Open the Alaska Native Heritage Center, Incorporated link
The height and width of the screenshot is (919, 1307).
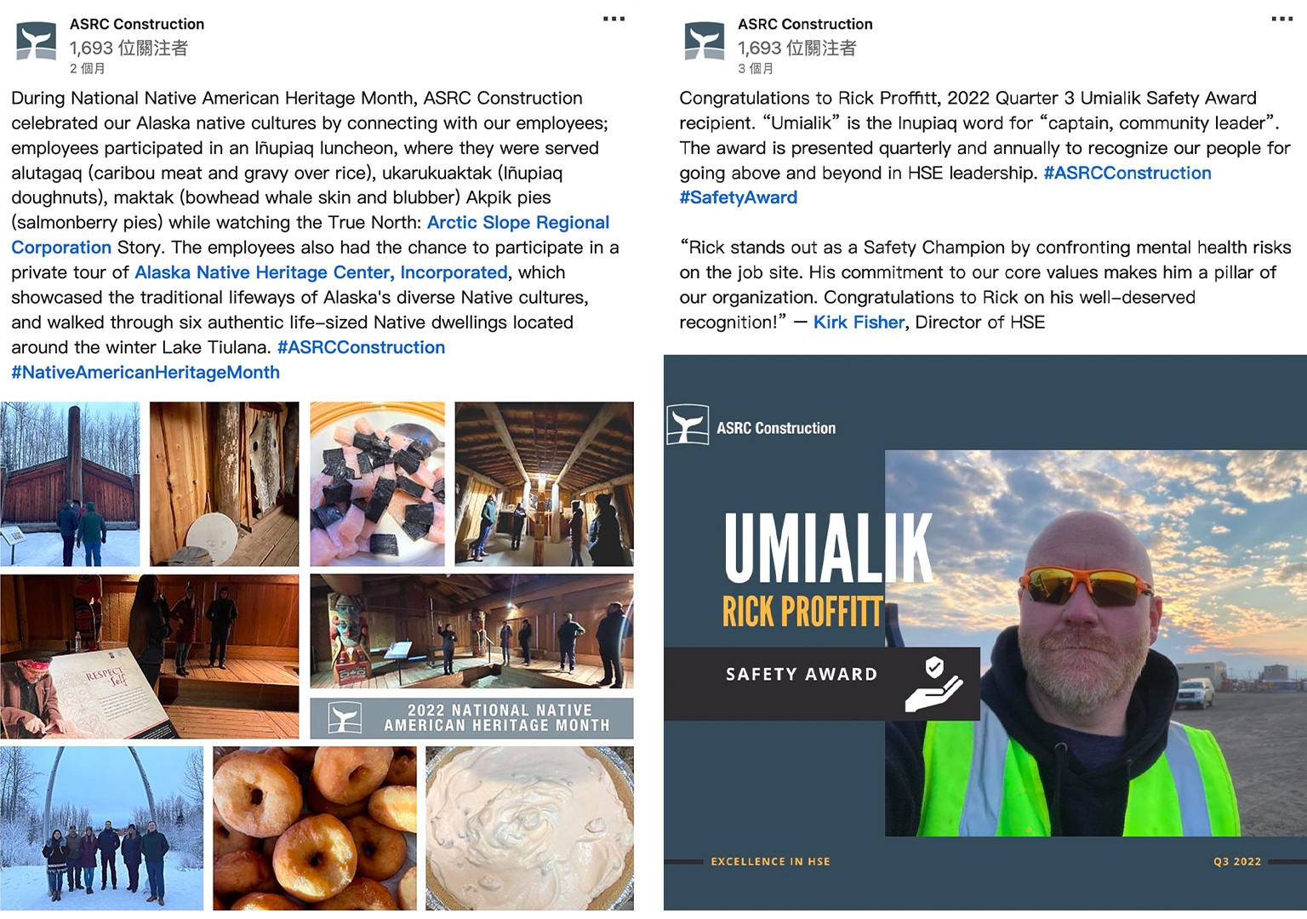(322, 272)
